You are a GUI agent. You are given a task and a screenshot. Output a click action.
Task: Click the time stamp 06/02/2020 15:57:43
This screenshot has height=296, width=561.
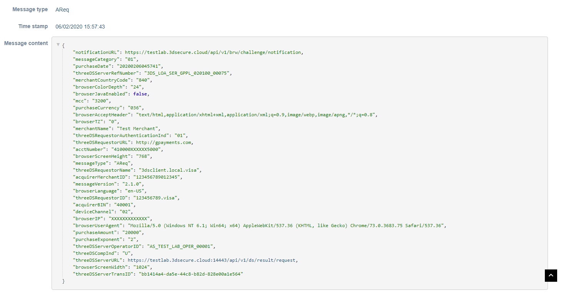[x=80, y=27]
